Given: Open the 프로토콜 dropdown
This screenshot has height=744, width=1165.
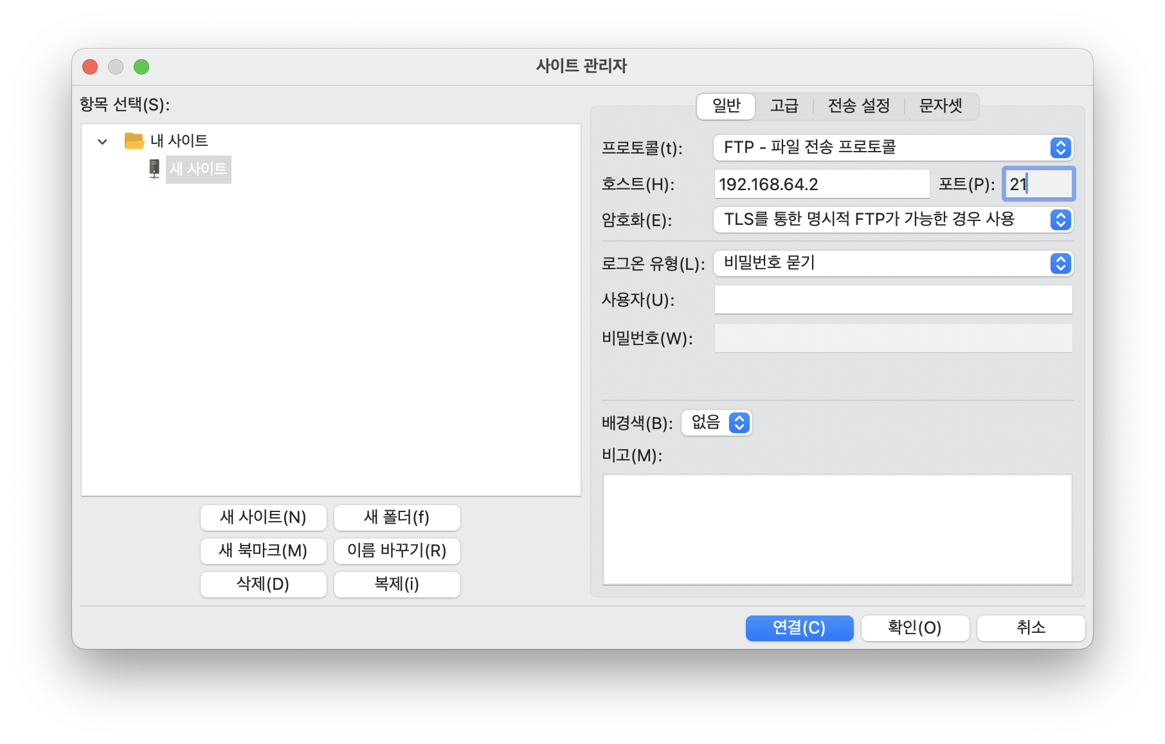Looking at the screenshot, I should pos(893,148).
